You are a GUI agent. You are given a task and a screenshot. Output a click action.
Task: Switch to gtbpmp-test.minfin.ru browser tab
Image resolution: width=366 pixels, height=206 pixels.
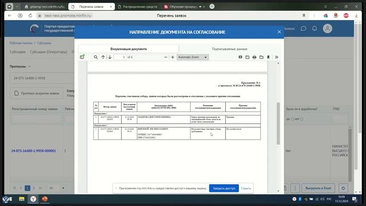(x=45, y=6)
